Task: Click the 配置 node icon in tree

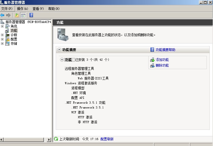Action: click(x=7, y=39)
